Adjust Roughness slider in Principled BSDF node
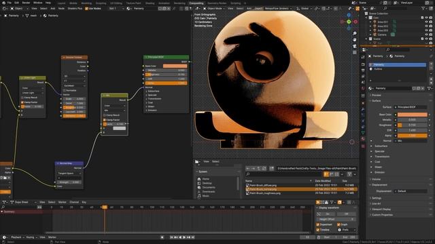 tap(166, 75)
